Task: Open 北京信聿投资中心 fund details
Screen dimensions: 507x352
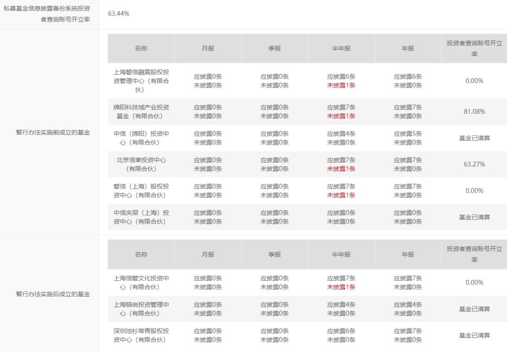Action: coord(142,164)
